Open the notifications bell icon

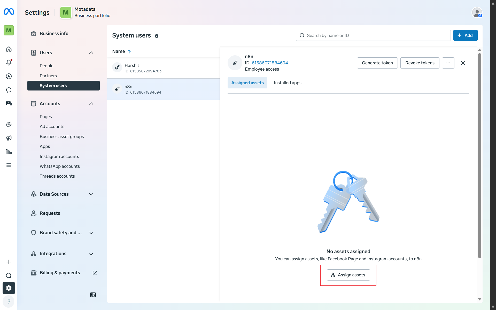[x=9, y=62]
